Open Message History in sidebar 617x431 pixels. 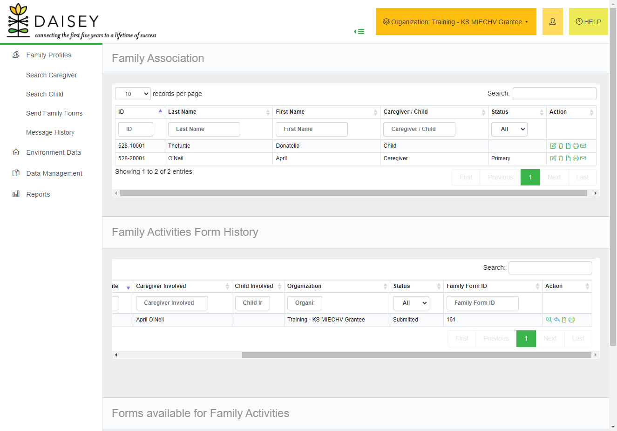click(x=50, y=132)
